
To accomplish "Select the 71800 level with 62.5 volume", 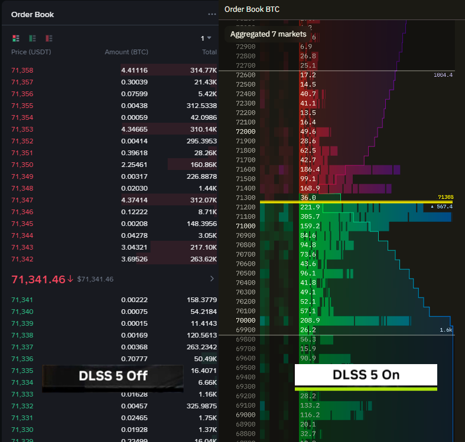I will (x=246, y=150).
